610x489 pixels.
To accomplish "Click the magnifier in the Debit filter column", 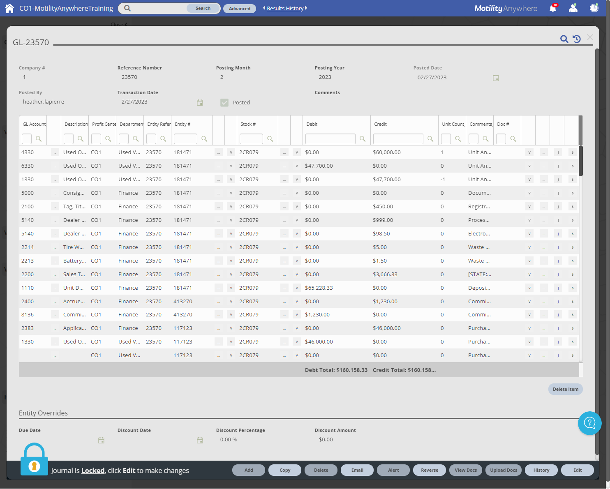I will 362,139.
